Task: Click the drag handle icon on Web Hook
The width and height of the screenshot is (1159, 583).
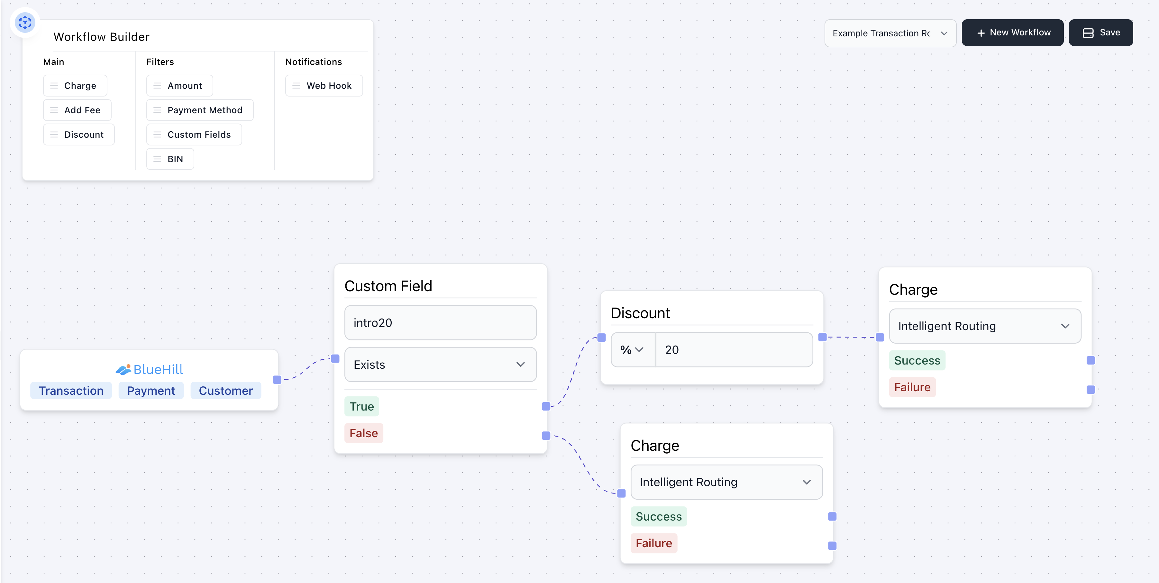Action: point(296,86)
